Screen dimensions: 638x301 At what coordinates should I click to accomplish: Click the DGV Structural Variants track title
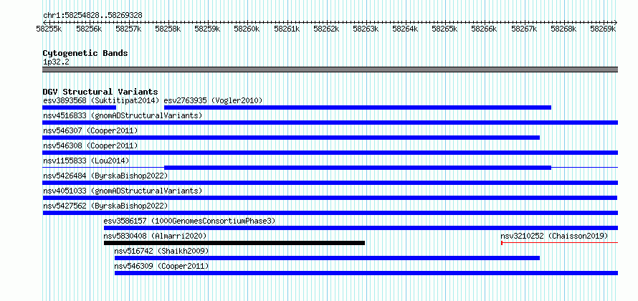[100, 92]
